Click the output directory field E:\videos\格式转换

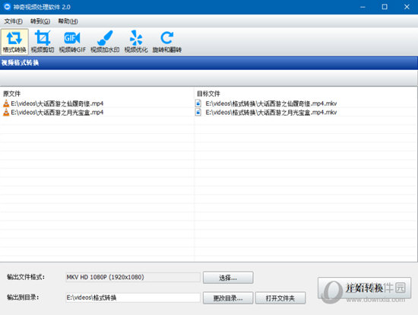click(133, 297)
